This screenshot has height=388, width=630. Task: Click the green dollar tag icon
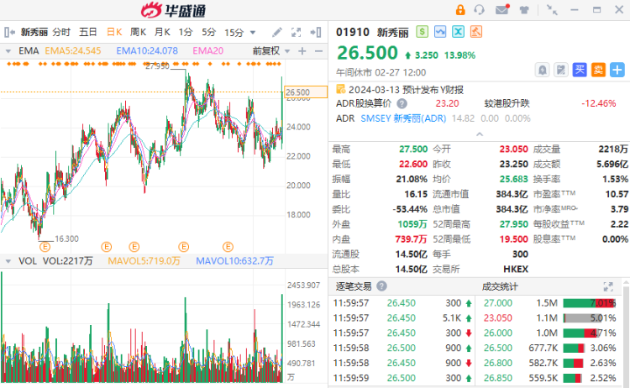coord(422,32)
